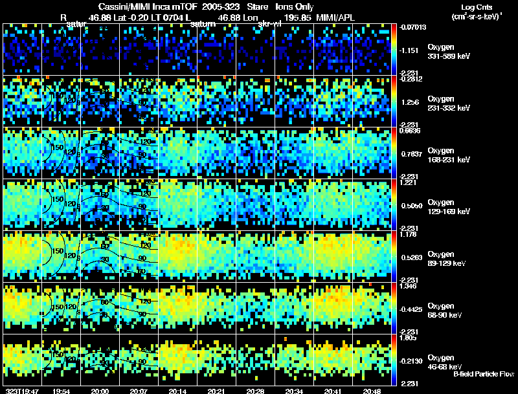Select the '2005-323' date in the title
Screen dimensions: 518x394
click(220, 6)
